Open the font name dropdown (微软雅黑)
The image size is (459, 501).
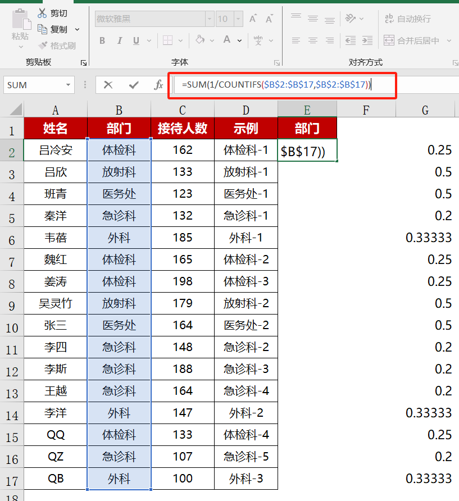pyautogui.click(x=210, y=19)
